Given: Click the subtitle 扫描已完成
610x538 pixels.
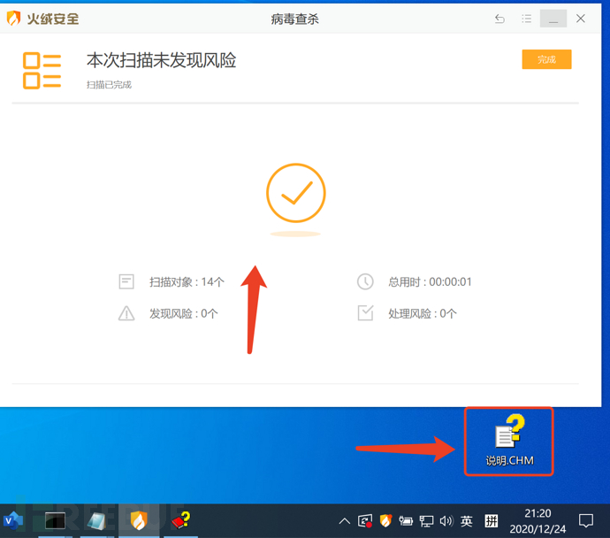Looking at the screenshot, I should tap(109, 85).
